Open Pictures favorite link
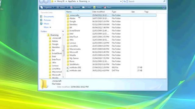Screen dimensions: 195x109 [47, 20]
